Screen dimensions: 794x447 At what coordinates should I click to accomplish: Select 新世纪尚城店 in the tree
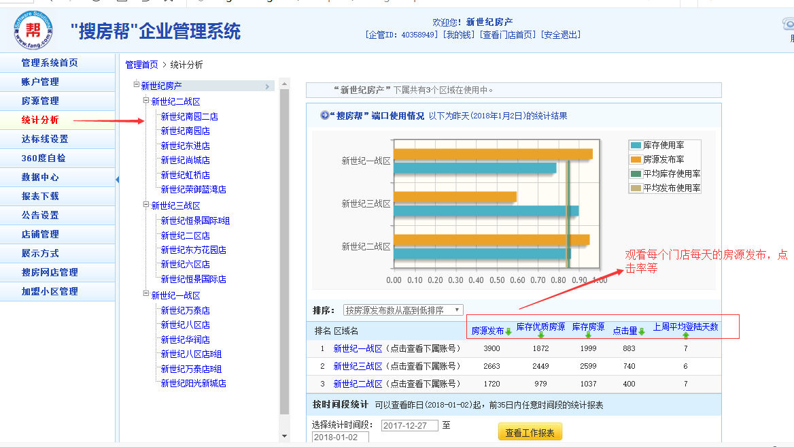(186, 160)
